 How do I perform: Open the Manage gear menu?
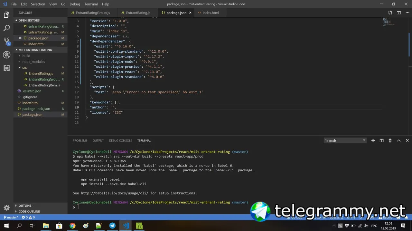coord(6,208)
